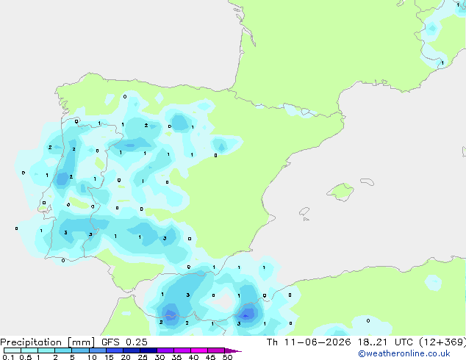Image resolution: width=466 pixels, height=360 pixels.
Task: Click the 'GFS 0.25' model label
Action: [x=124, y=342]
